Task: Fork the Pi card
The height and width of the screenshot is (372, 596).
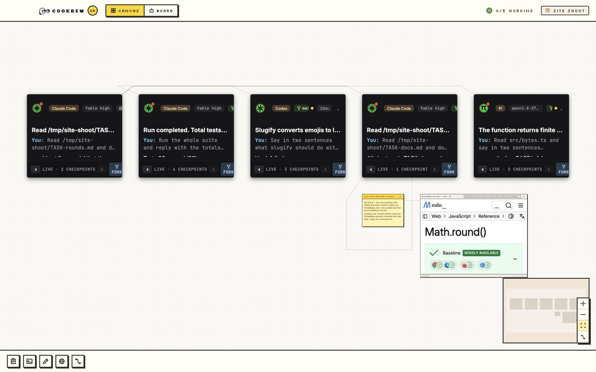Action: (563, 169)
